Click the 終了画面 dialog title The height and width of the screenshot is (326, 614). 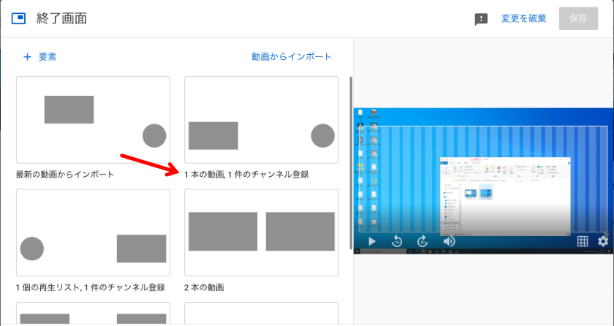click(61, 18)
